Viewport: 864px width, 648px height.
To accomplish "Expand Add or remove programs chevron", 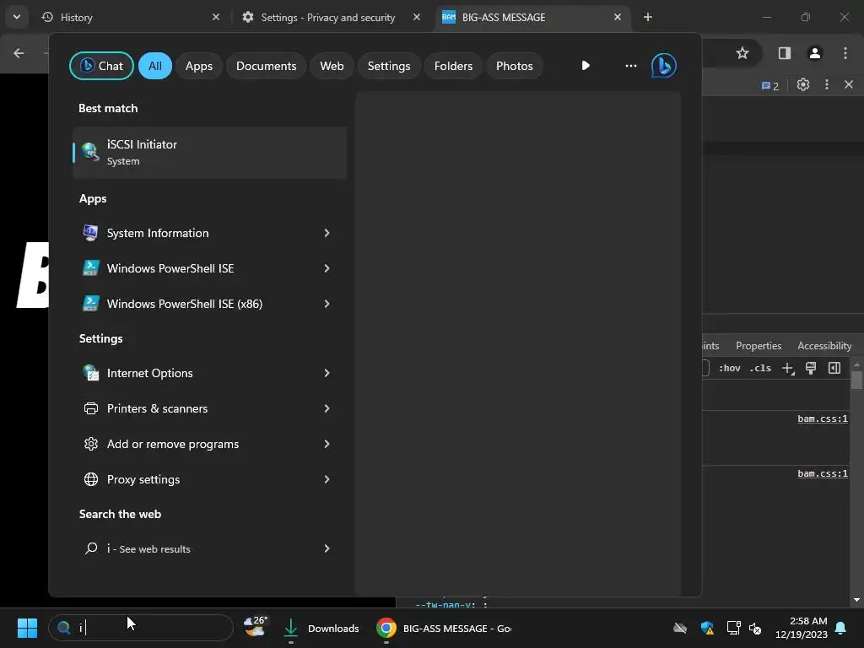I will [x=327, y=444].
